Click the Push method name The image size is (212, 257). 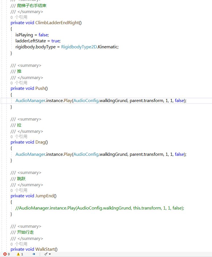point(40,88)
